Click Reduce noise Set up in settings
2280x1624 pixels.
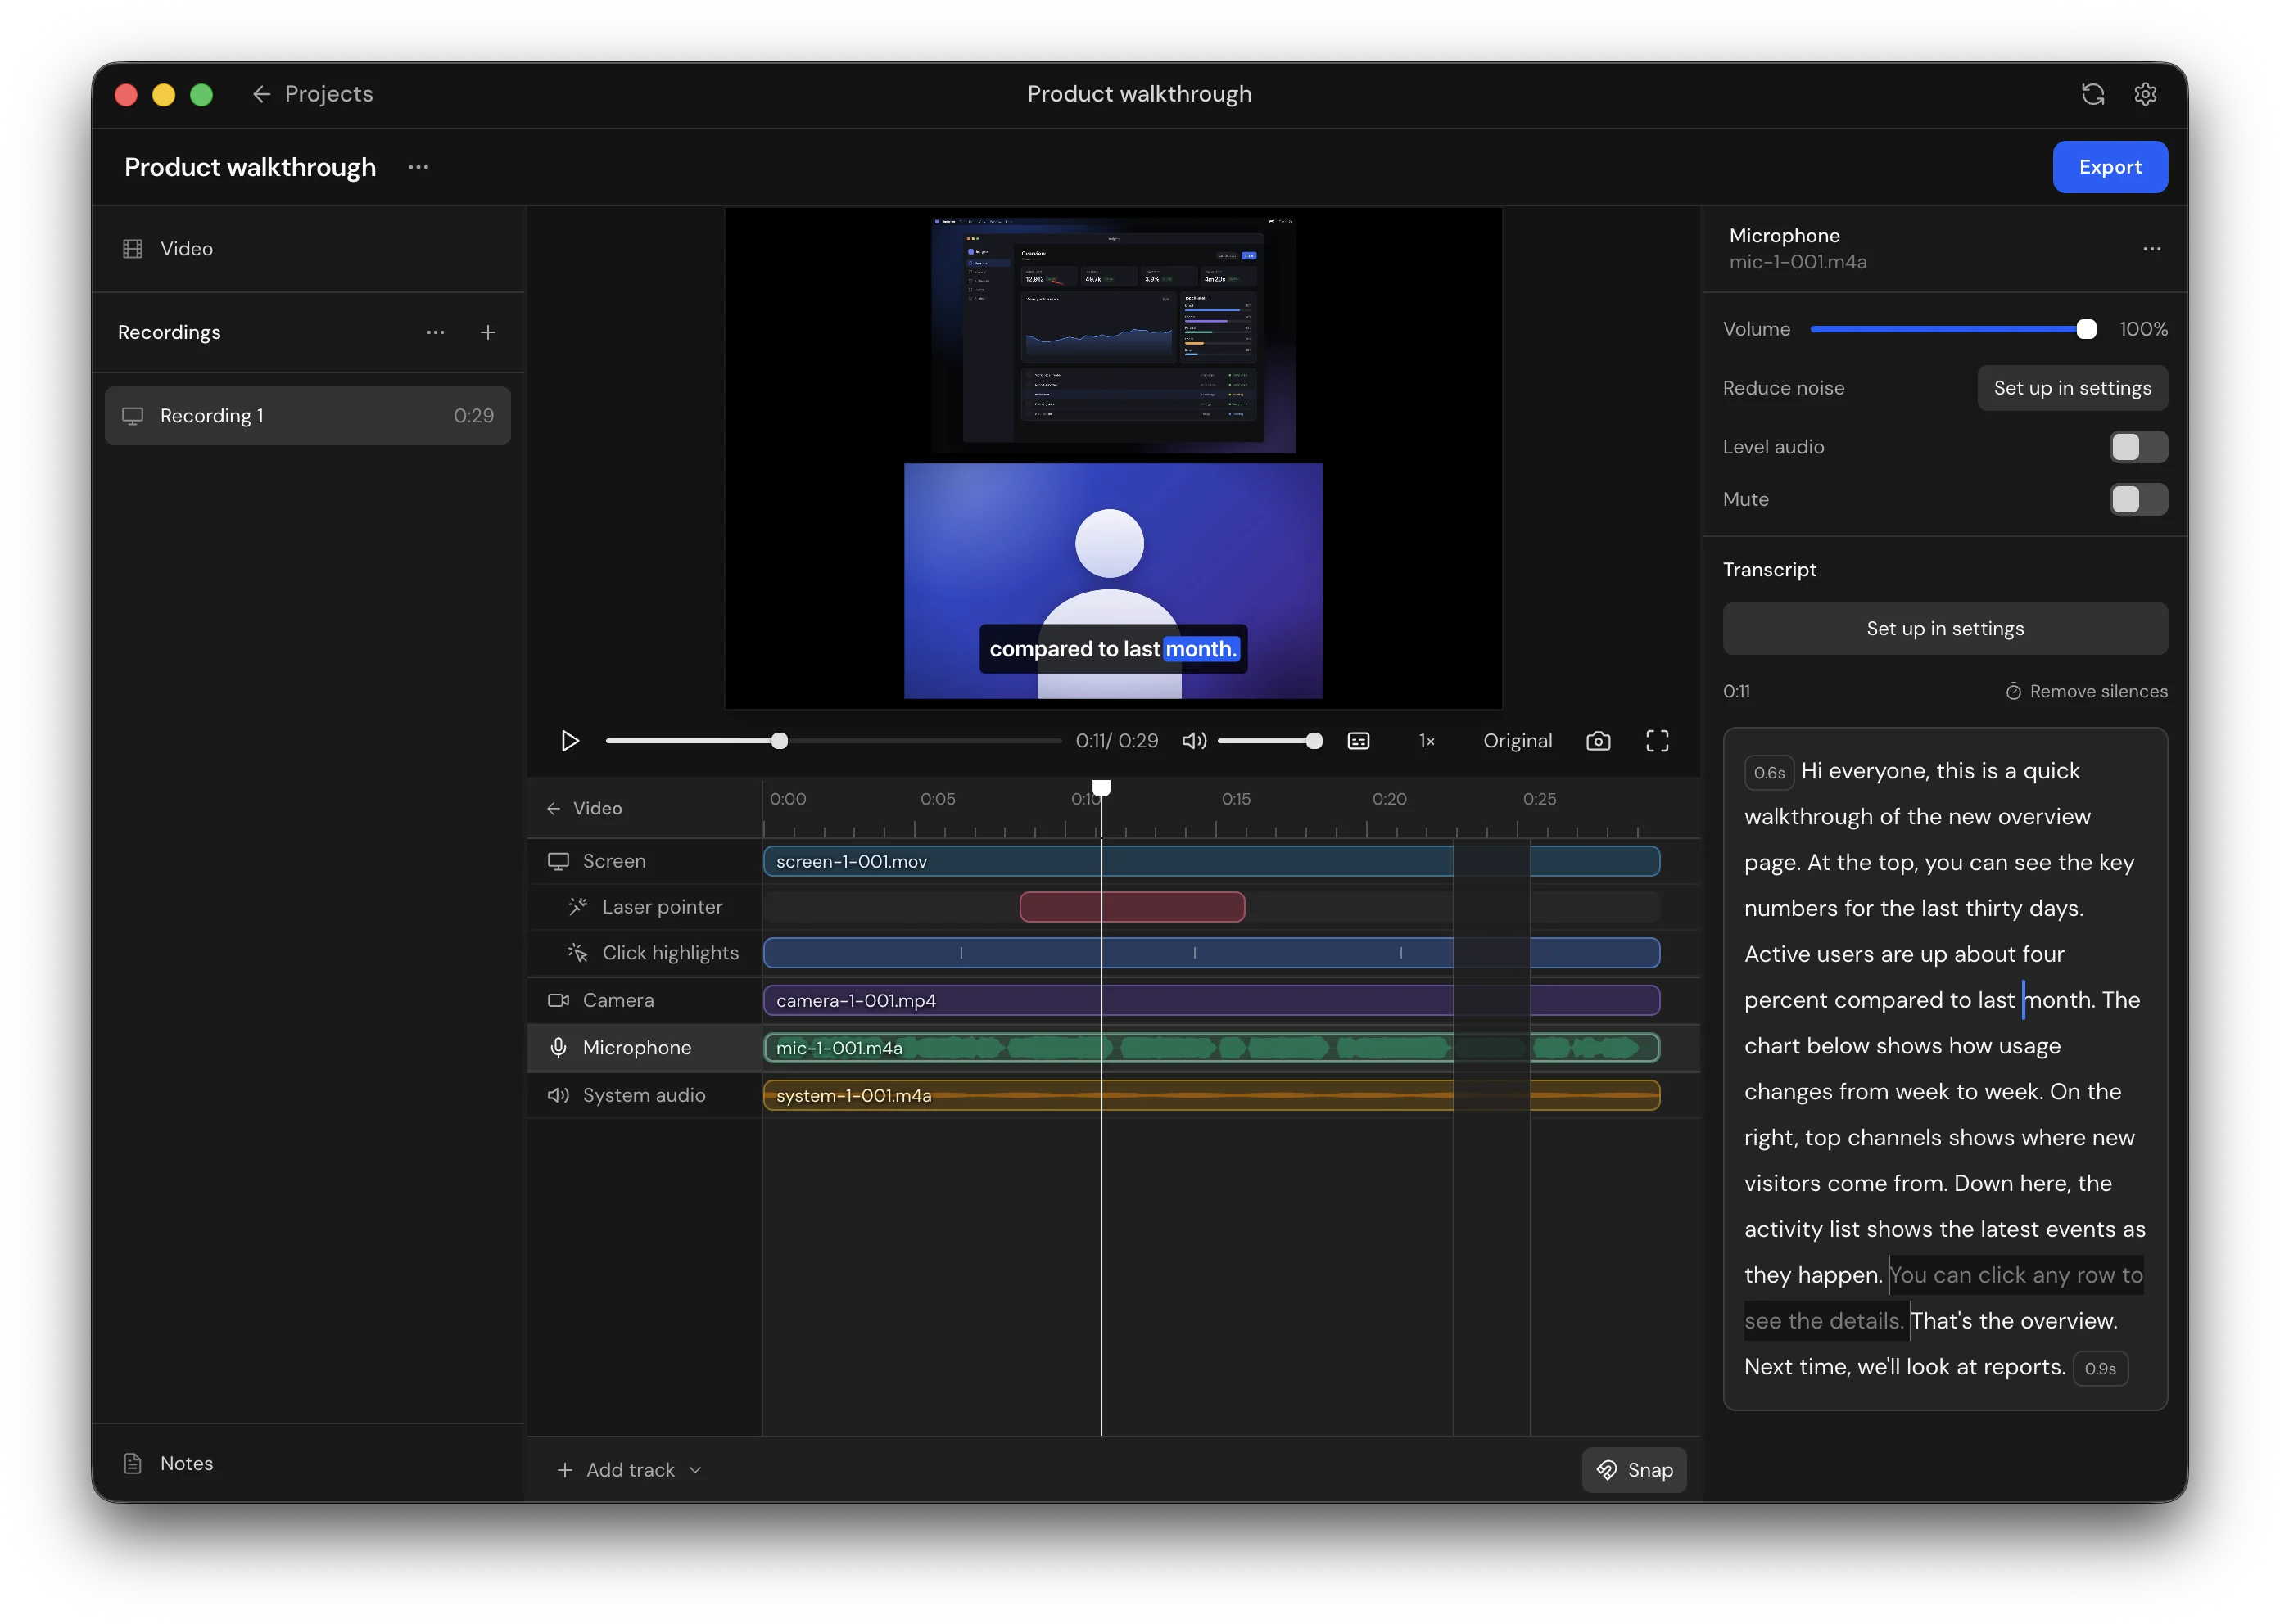click(2072, 388)
